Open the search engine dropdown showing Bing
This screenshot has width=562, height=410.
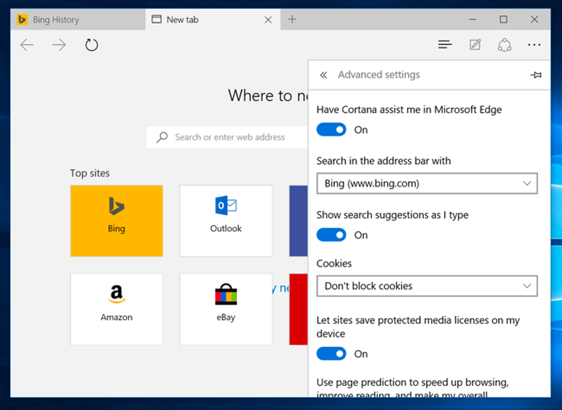(x=427, y=183)
